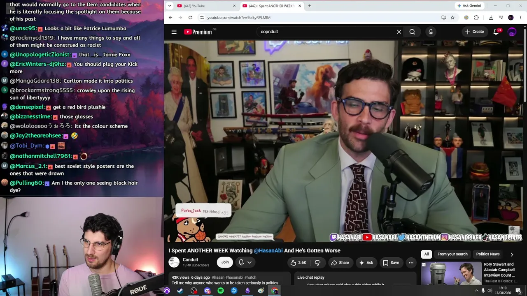
Task: Open the Conduit channel name link
Action: pyautogui.click(x=190, y=260)
